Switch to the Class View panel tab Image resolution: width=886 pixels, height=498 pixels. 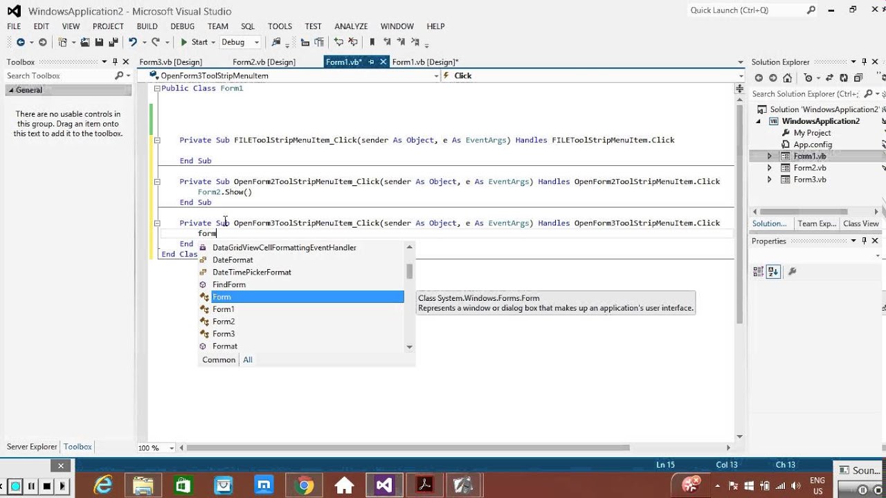[861, 223]
